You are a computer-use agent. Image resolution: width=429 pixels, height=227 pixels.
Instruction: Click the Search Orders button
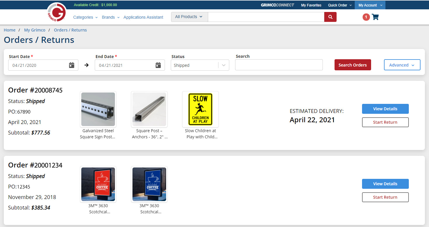pyautogui.click(x=352, y=65)
